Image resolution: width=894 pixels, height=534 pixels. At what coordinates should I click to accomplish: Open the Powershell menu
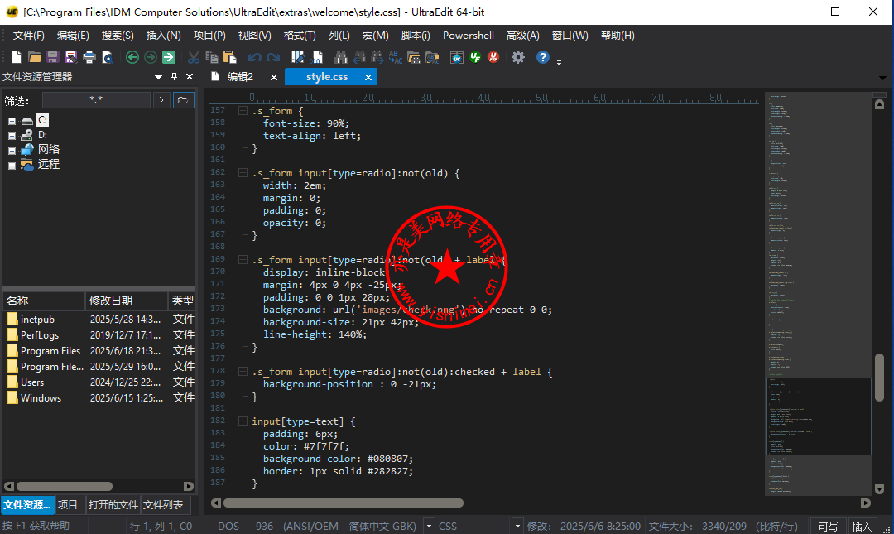click(468, 36)
